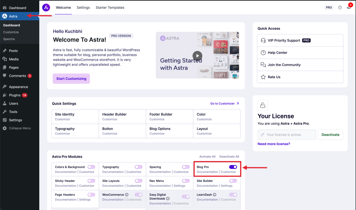The height and width of the screenshot is (210, 356).
Task: Open Appearance menu in sidebar
Action: pos(18,87)
